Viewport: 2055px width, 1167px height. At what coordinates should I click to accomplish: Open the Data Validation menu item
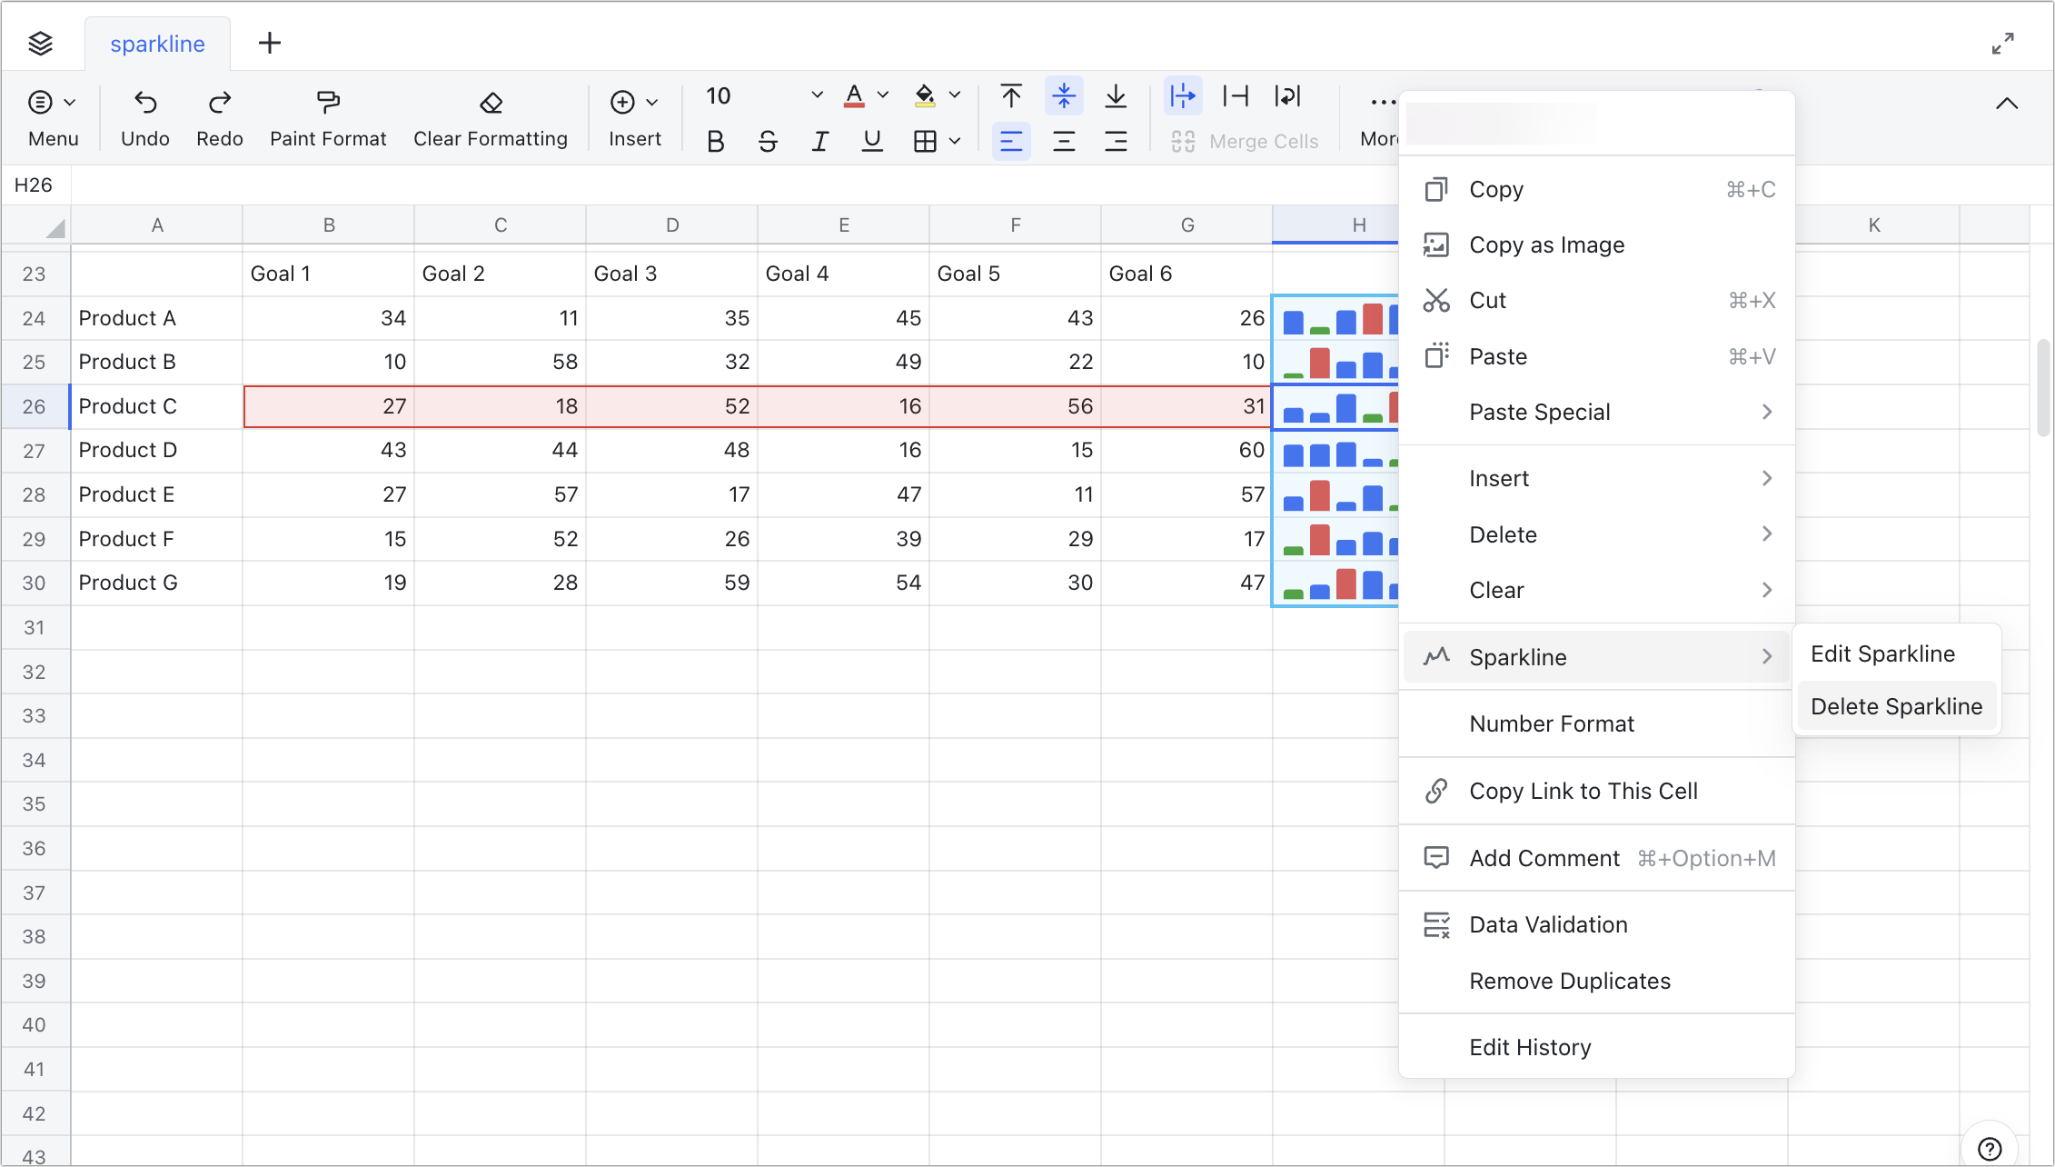(1548, 924)
